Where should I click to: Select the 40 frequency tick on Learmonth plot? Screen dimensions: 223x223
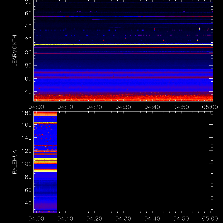click(x=28, y=92)
